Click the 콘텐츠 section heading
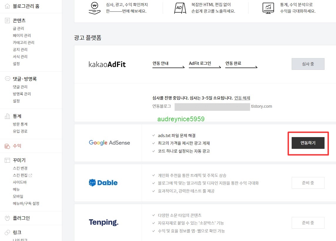This screenshot has width=336, height=241. [x=19, y=20]
